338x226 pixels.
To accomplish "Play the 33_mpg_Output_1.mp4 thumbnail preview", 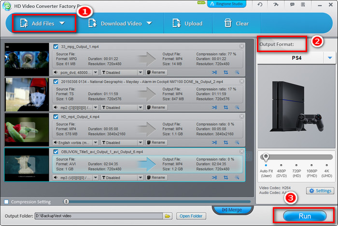I will pyautogui.click(x=28, y=60).
